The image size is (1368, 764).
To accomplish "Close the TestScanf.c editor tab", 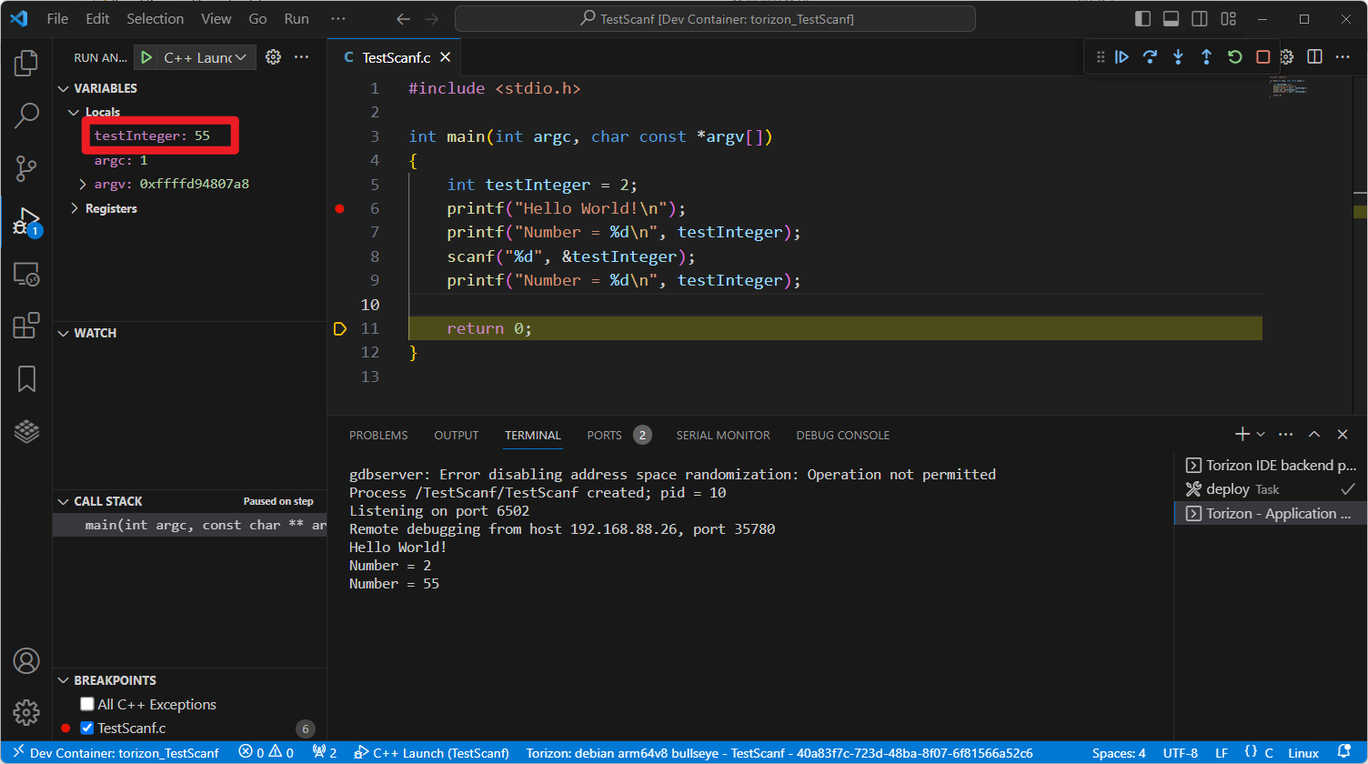I will (446, 57).
